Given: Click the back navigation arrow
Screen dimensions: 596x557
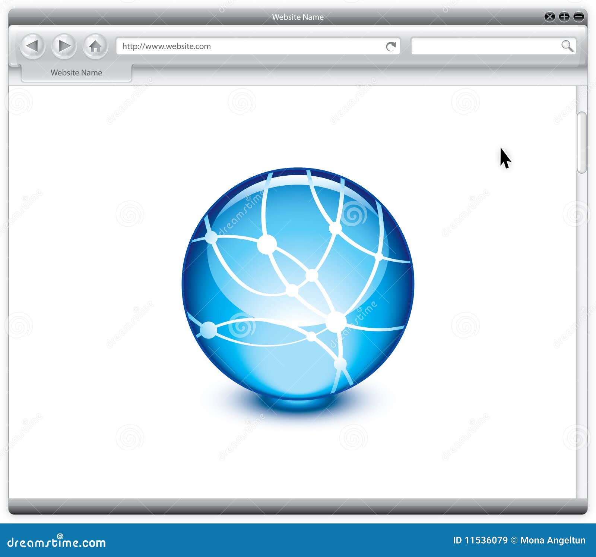Looking at the screenshot, I should 34,46.
